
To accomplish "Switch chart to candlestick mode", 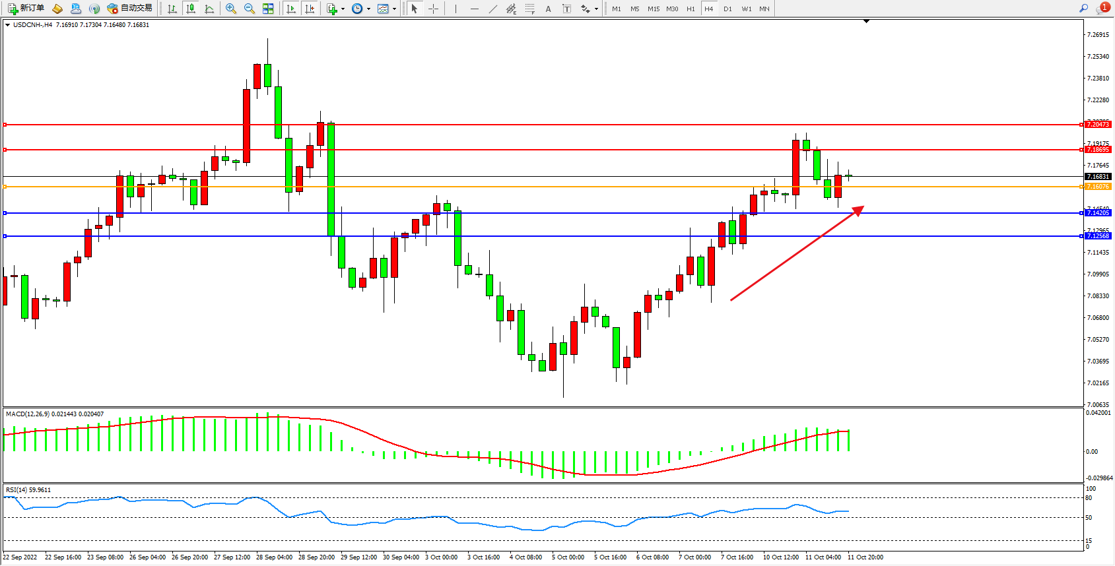I will pos(191,9).
